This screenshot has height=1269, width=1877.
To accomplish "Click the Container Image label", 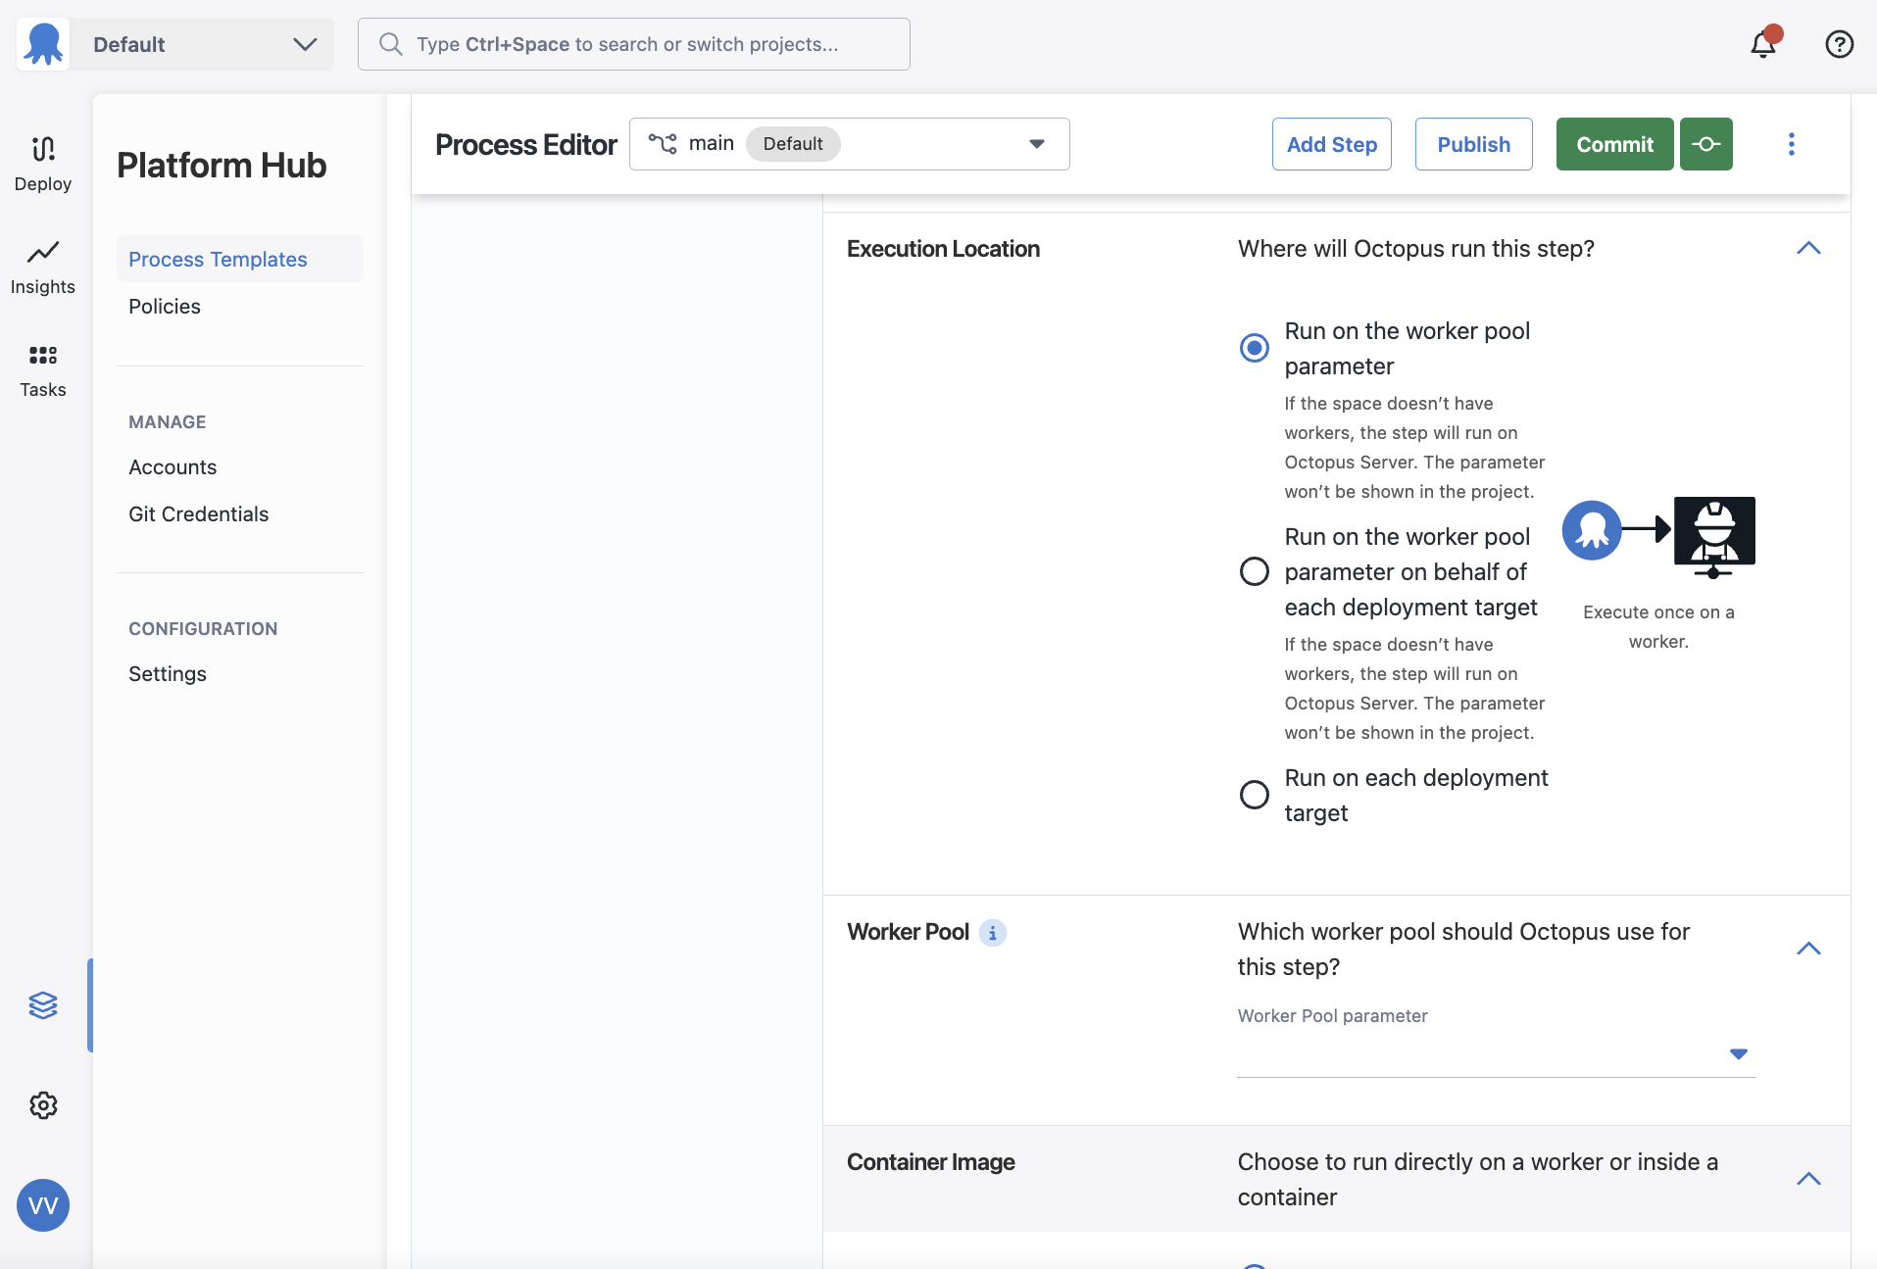I will [x=930, y=1162].
